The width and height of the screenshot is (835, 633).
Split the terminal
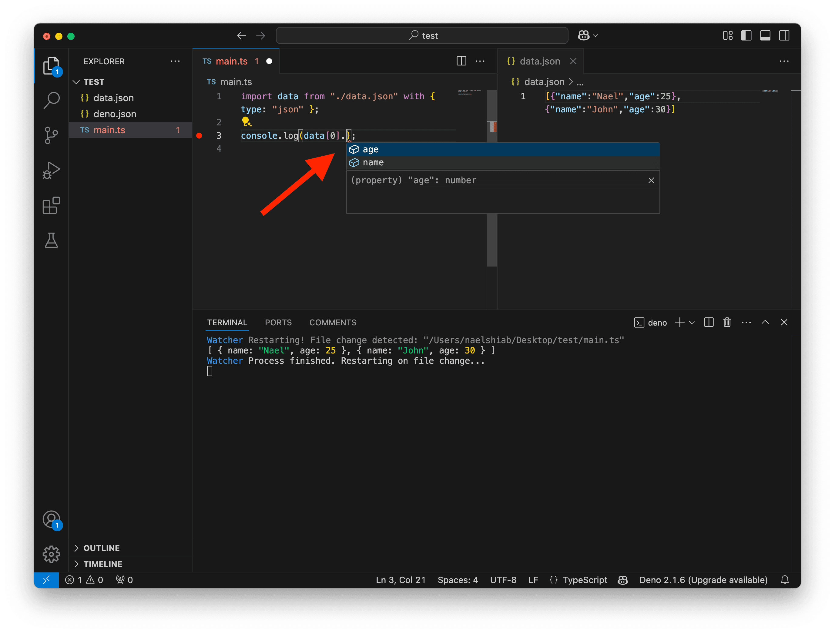pyautogui.click(x=709, y=322)
